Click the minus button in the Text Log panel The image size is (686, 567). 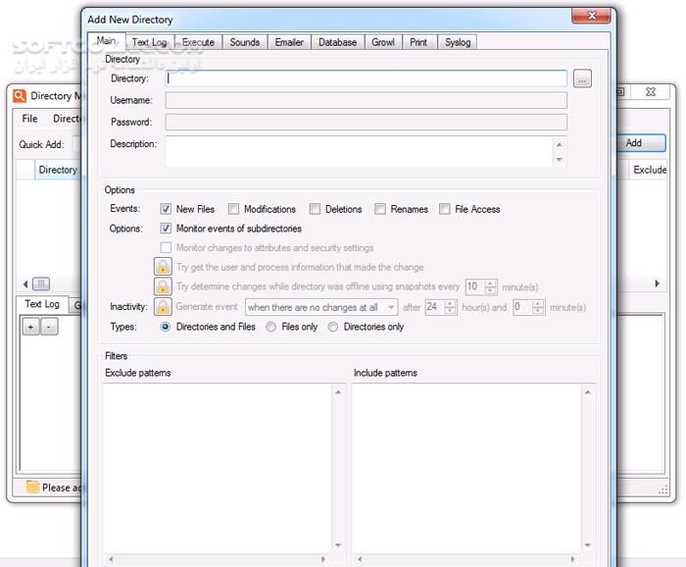(49, 327)
